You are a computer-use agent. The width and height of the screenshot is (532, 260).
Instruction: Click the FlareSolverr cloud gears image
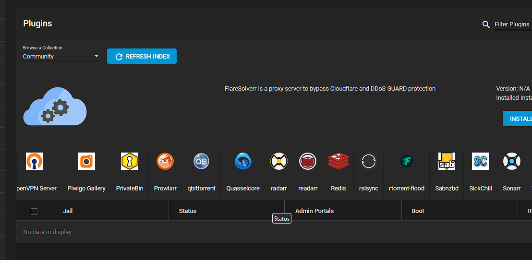pos(55,106)
